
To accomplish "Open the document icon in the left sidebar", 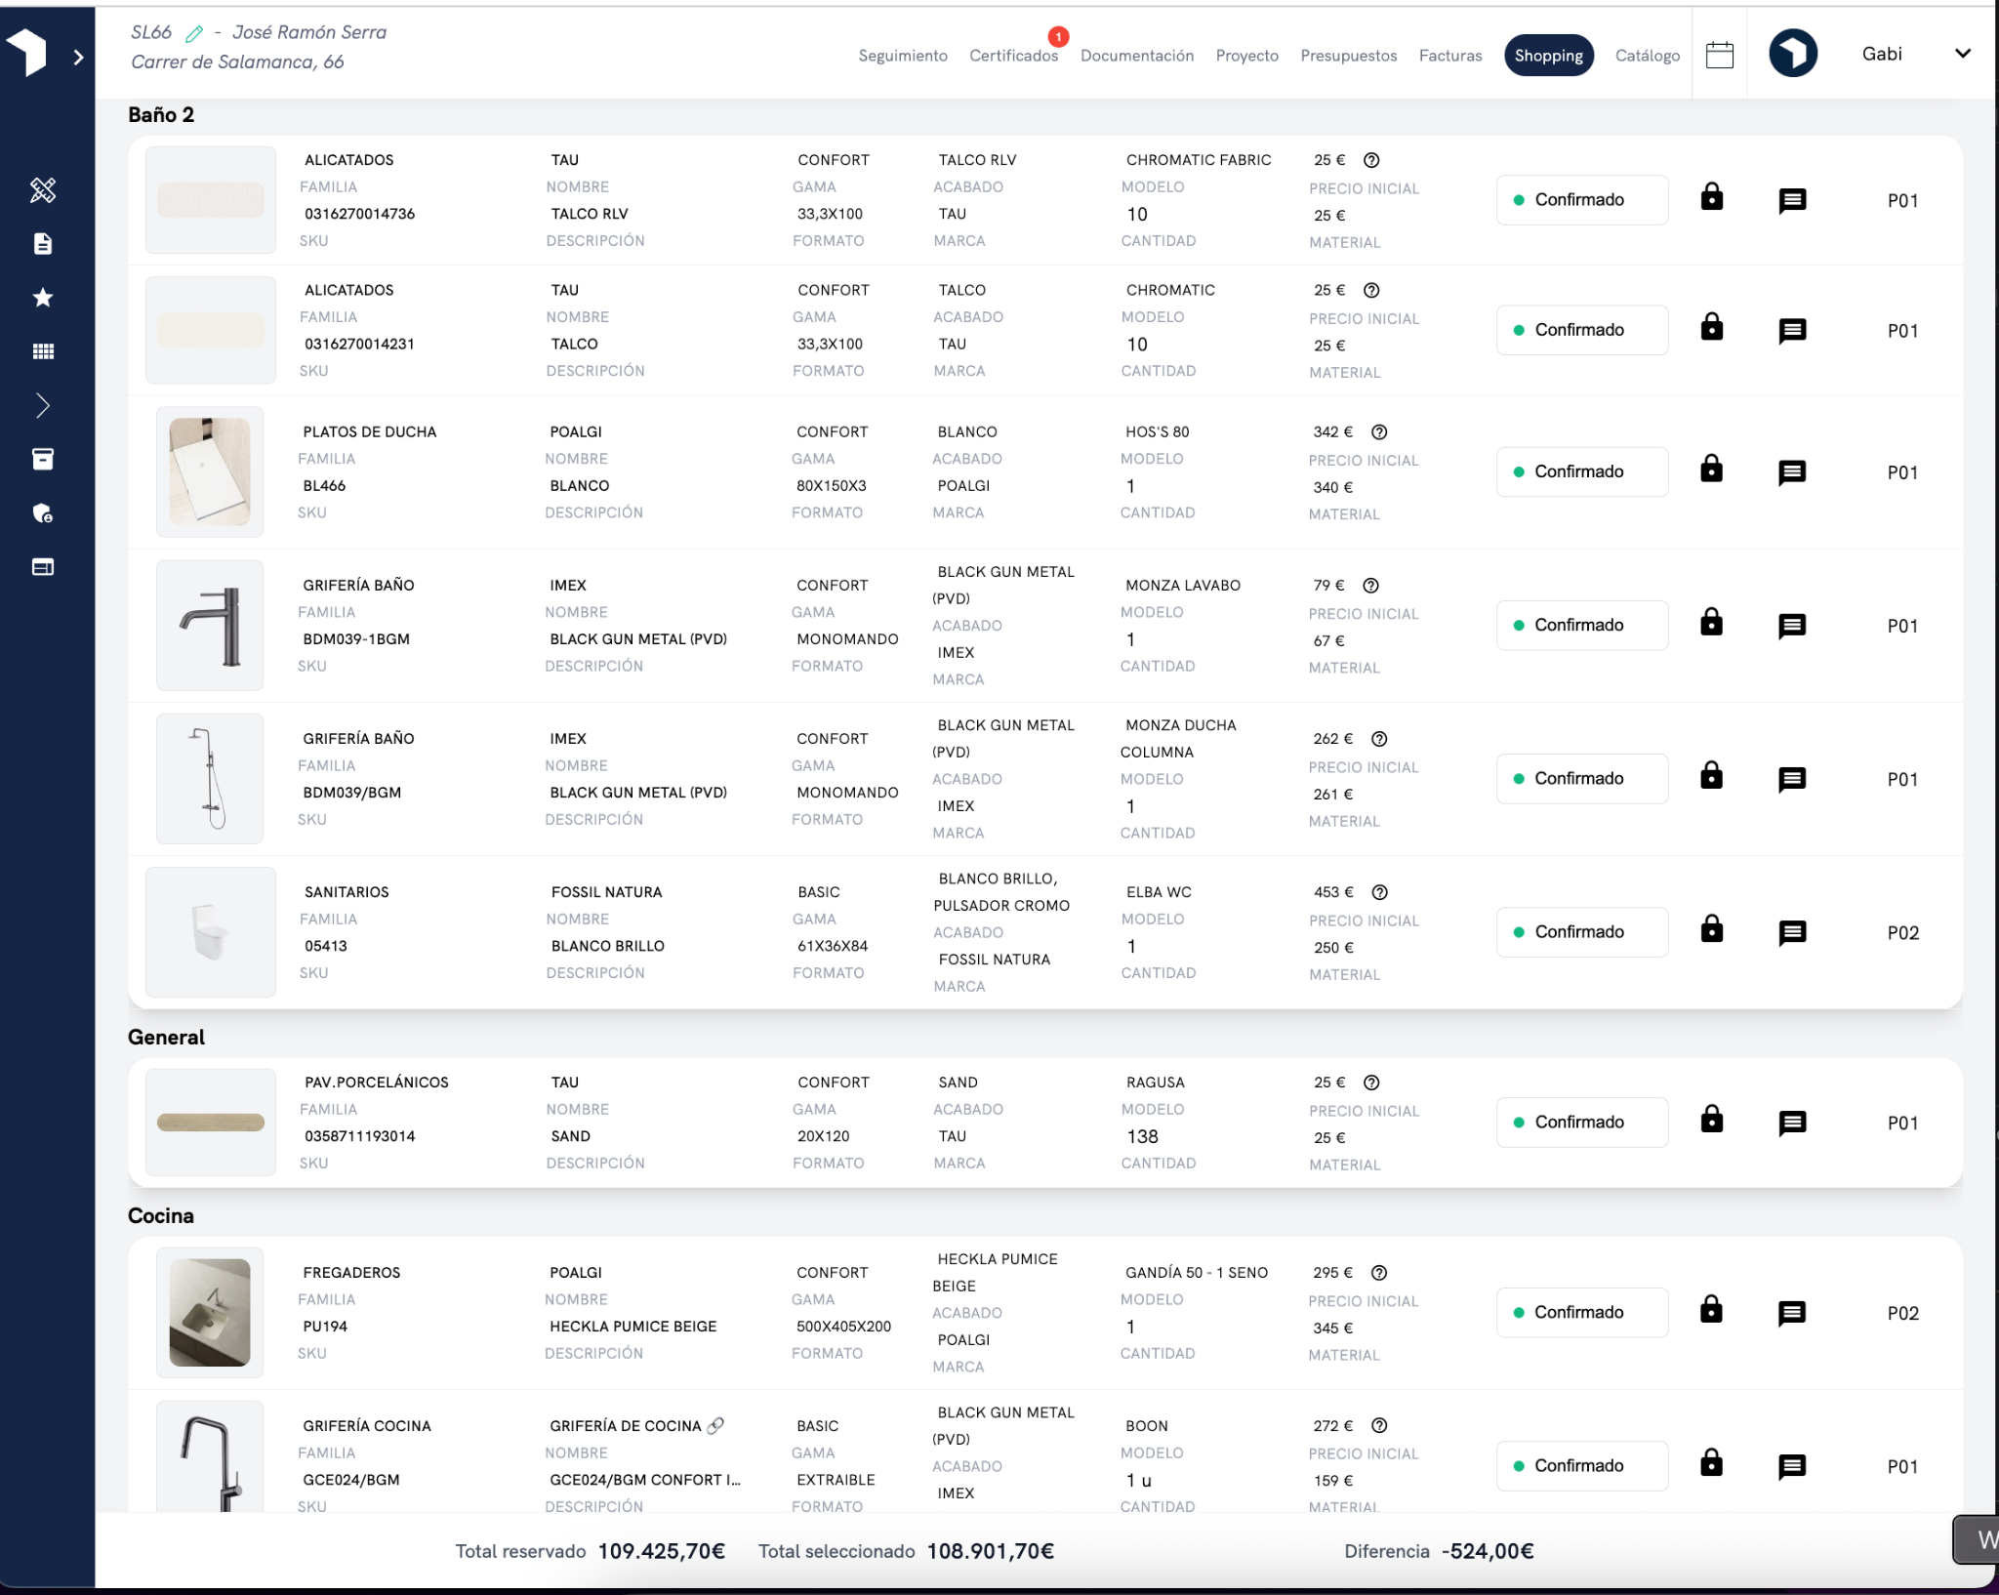I will [43, 244].
